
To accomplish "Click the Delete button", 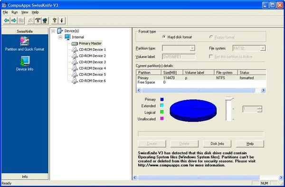I will tap(184, 144).
